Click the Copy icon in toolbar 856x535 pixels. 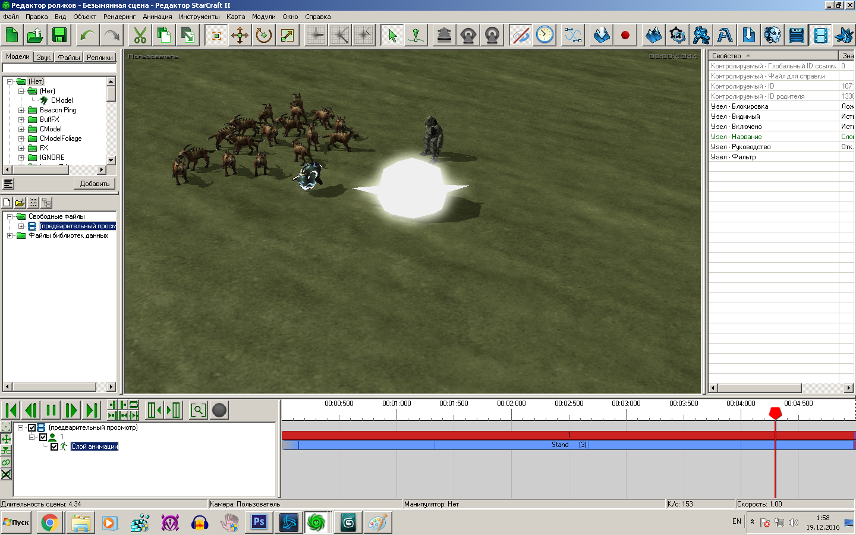[164, 35]
